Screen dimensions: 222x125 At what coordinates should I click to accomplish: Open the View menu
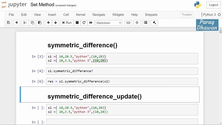pos(37,15)
